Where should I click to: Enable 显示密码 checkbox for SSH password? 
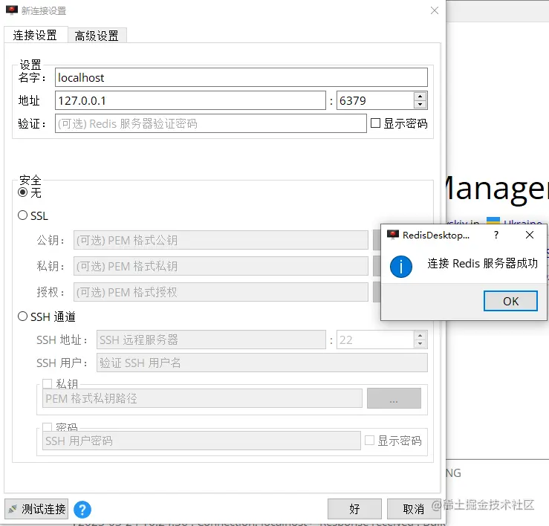pyautogui.click(x=369, y=441)
